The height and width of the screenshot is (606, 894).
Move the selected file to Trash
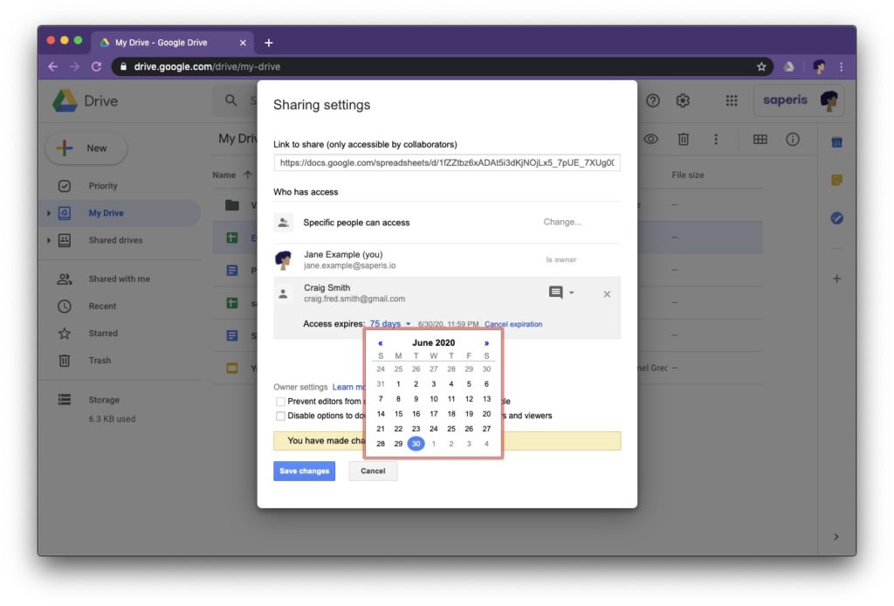[682, 139]
